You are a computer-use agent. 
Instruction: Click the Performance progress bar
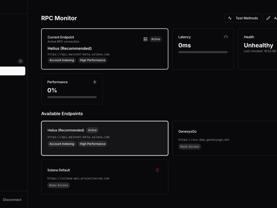point(72,97)
